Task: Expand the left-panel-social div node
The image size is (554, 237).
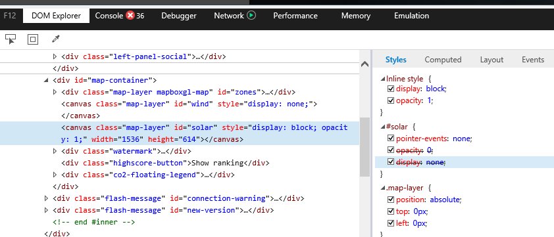Action: pyautogui.click(x=55, y=56)
